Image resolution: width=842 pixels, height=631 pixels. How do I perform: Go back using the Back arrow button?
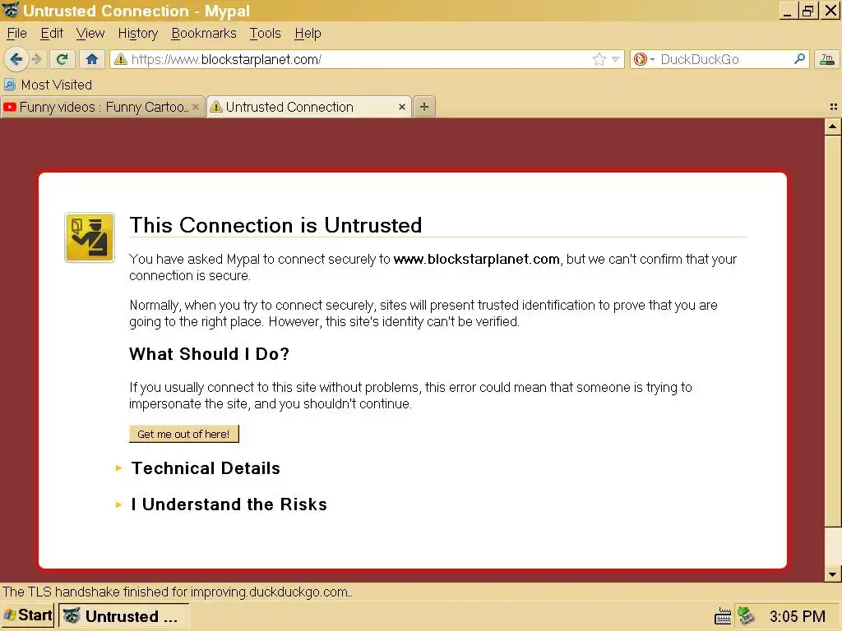[x=16, y=59]
